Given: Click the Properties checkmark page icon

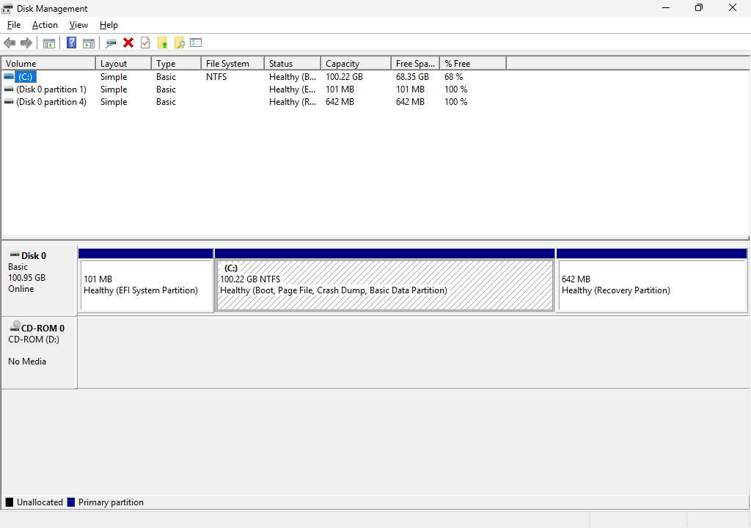Looking at the screenshot, I should pyautogui.click(x=145, y=43).
